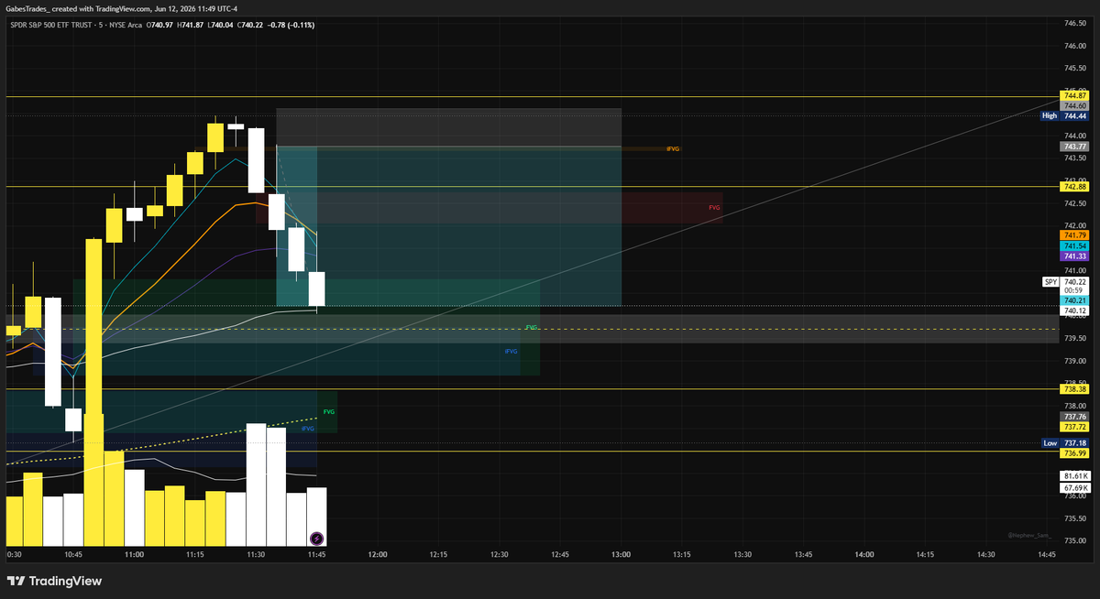Image resolution: width=1100 pixels, height=599 pixels.
Task: Click the 14:00 time axis label
Action: 864,555
